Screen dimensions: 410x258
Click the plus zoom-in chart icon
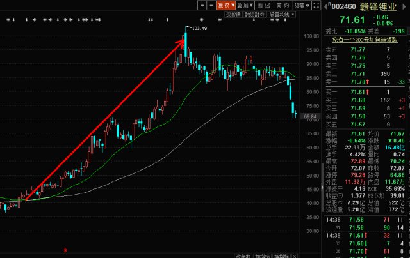(202, 4)
